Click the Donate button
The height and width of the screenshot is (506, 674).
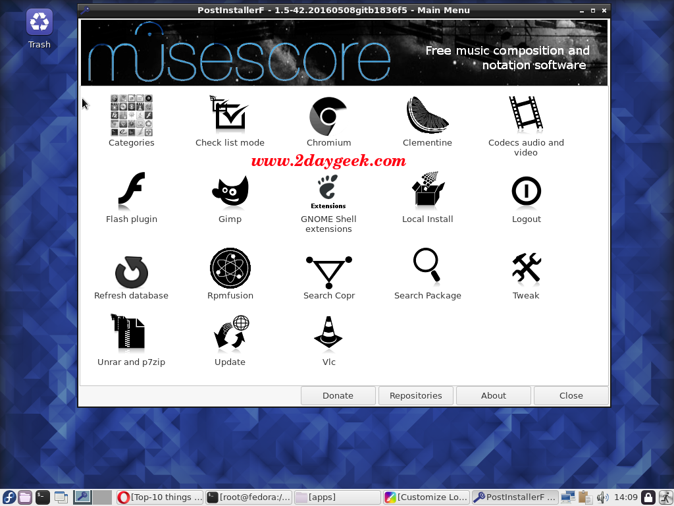tap(338, 395)
